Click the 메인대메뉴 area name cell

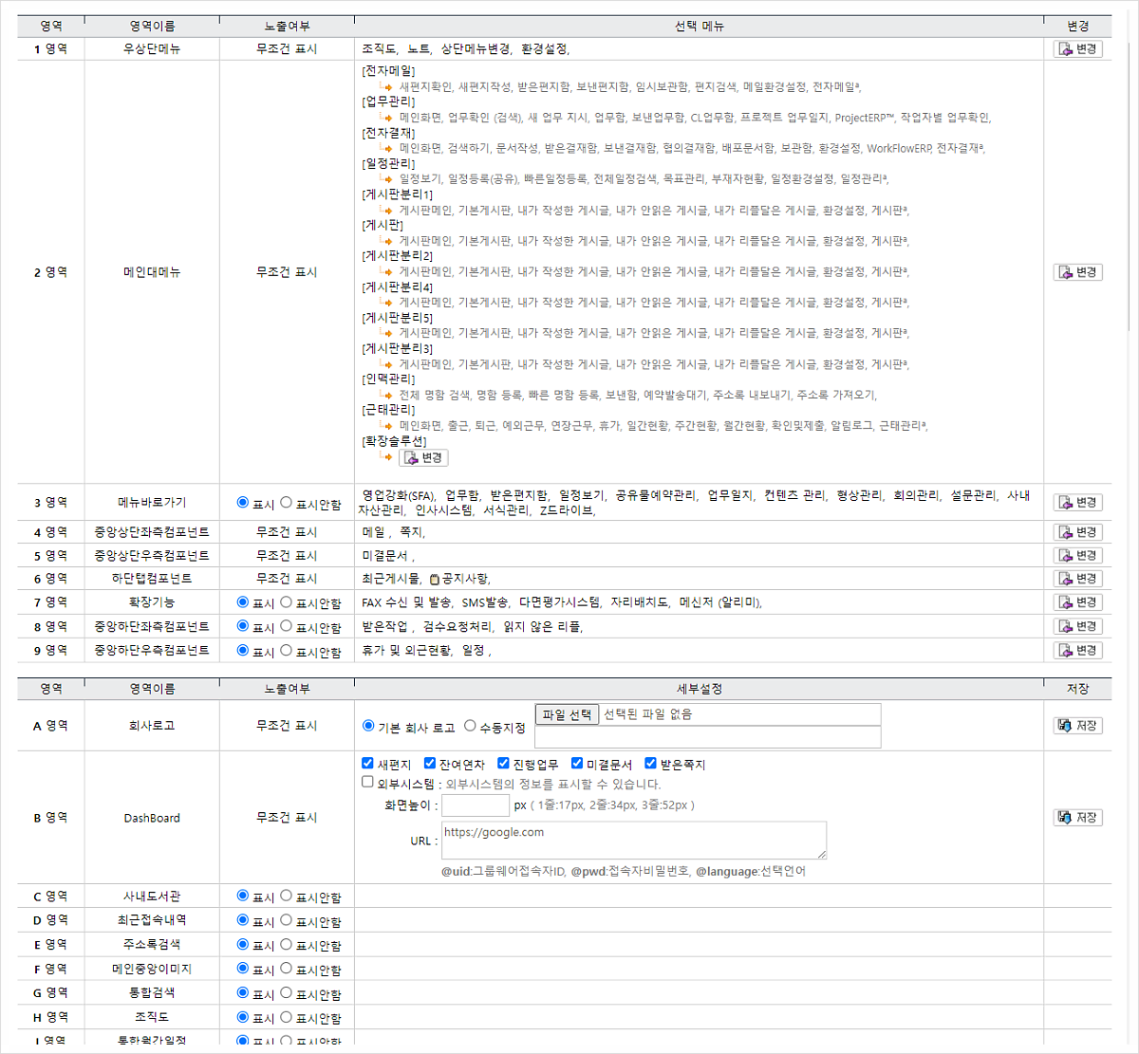pos(152,272)
